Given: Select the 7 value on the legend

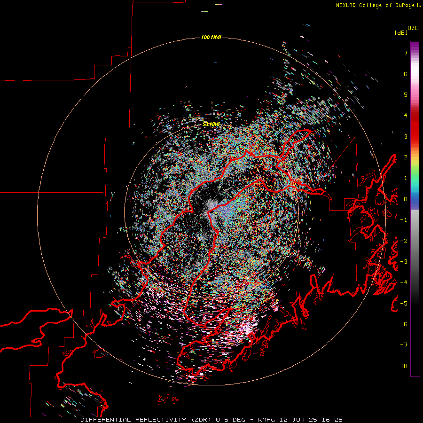Looking at the screenshot, I should (406, 53).
